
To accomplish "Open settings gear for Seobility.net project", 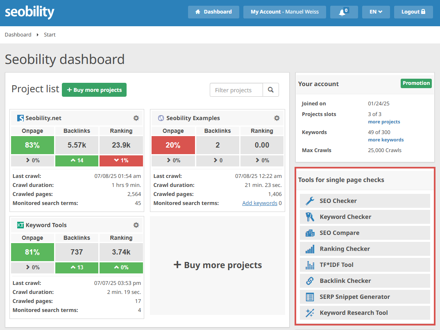I will click(136, 118).
